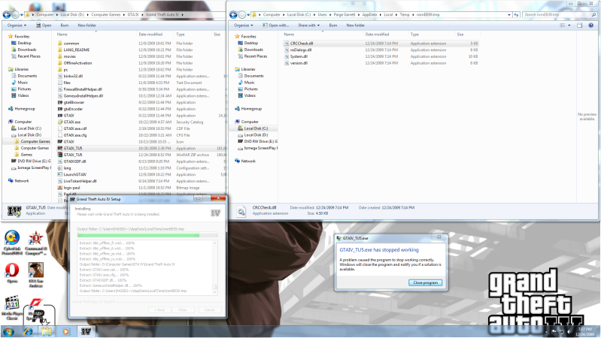
Task: Select highlighted Local Disk (C:) in navigation tree
Action: [259, 128]
